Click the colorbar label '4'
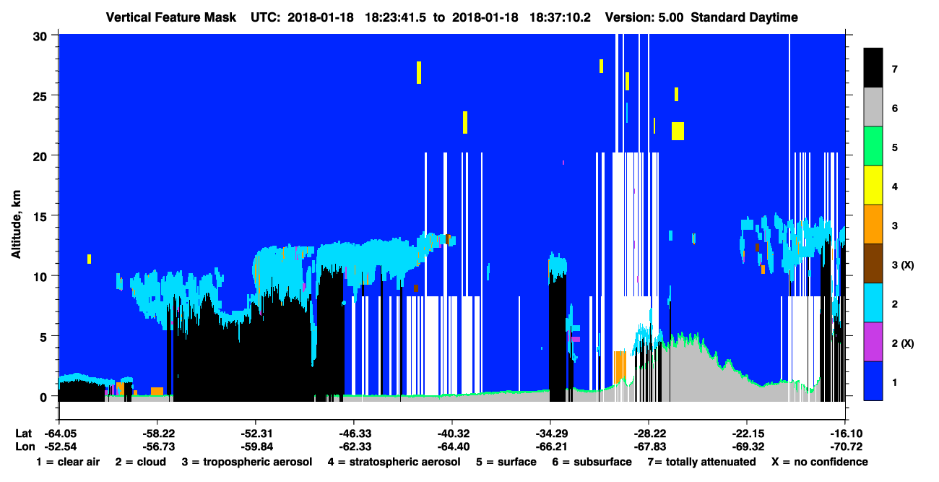939x482 pixels. pos(894,186)
